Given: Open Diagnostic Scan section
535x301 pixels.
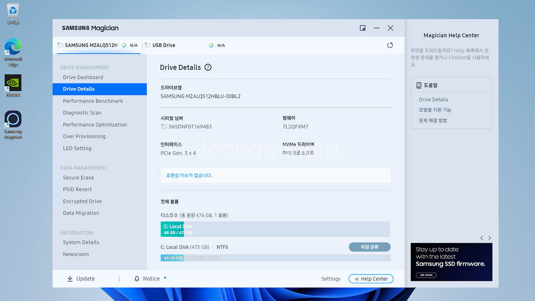Looking at the screenshot, I should tap(82, 113).
